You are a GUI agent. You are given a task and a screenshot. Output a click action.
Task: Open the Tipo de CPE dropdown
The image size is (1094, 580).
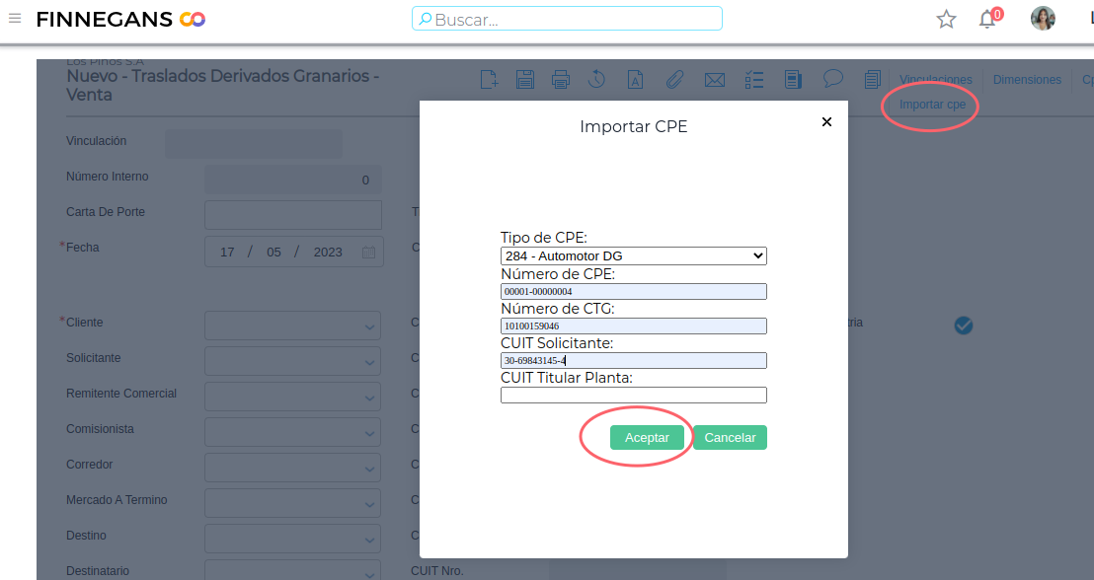633,255
